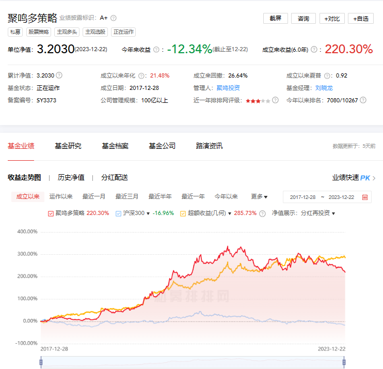Open the calendar date picker icon

coord(365,197)
